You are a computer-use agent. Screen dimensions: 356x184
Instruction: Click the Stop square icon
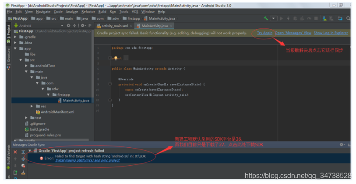click(x=316, y=18)
